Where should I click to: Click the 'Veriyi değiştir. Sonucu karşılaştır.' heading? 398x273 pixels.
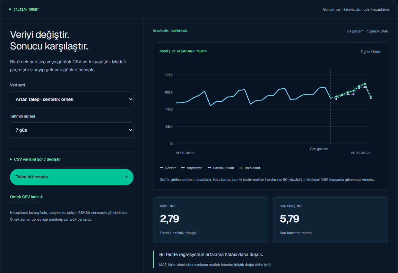point(49,40)
